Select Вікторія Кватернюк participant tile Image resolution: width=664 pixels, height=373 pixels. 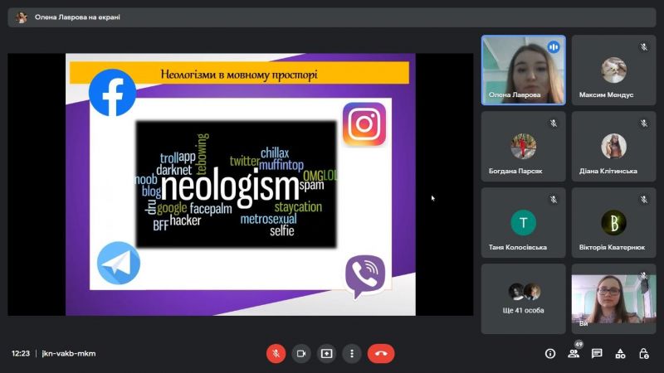pyautogui.click(x=613, y=222)
